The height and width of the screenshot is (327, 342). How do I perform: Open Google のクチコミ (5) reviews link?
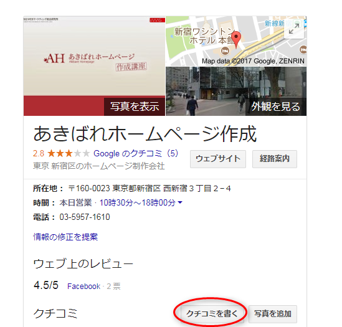[x=136, y=153]
